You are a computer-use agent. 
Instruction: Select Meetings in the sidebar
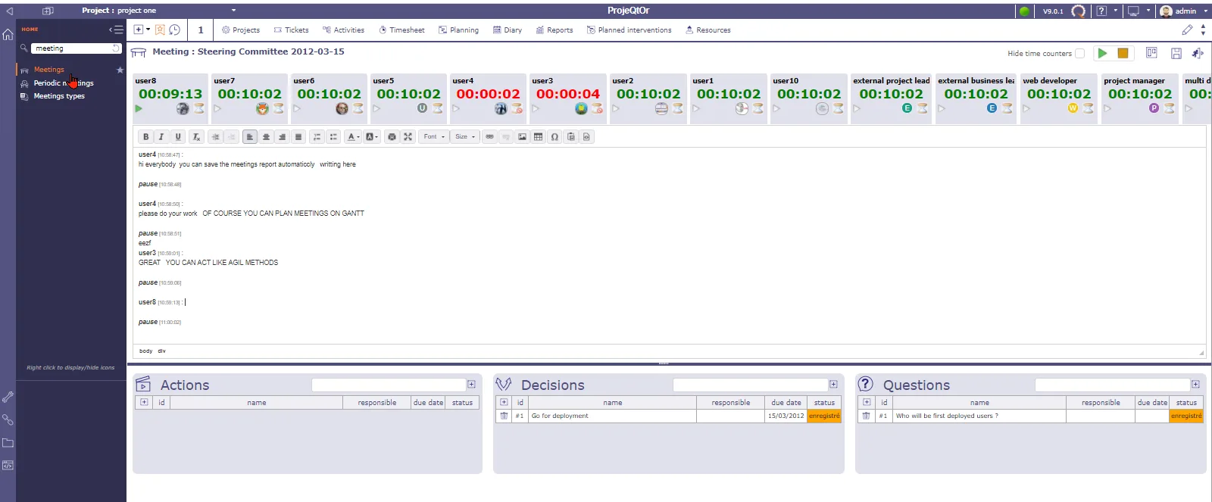(x=49, y=70)
